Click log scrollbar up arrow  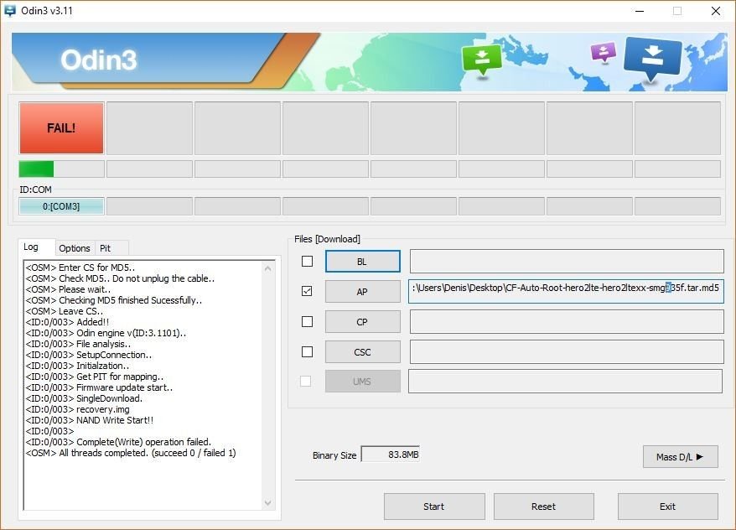[267, 268]
